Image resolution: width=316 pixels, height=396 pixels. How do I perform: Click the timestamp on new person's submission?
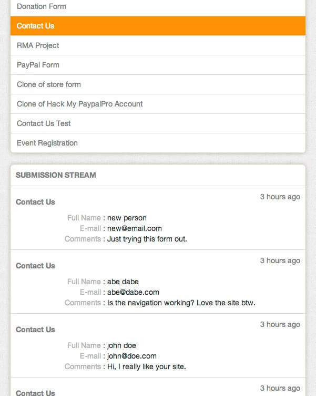[x=280, y=197]
